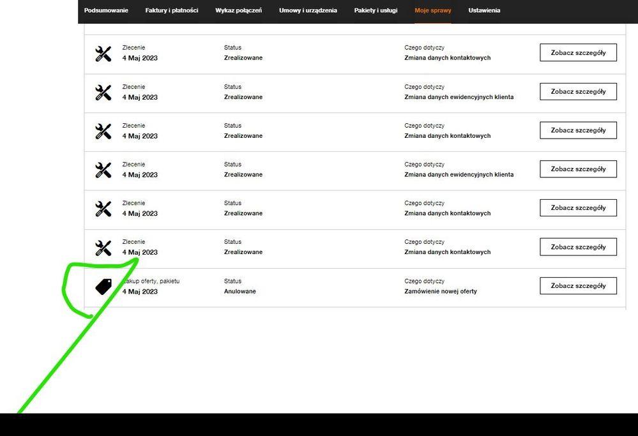638x436 pixels.
Task: Click Zobacz szczegóły for the cancelled Zamówienie nowej oferty
Action: 578,286
